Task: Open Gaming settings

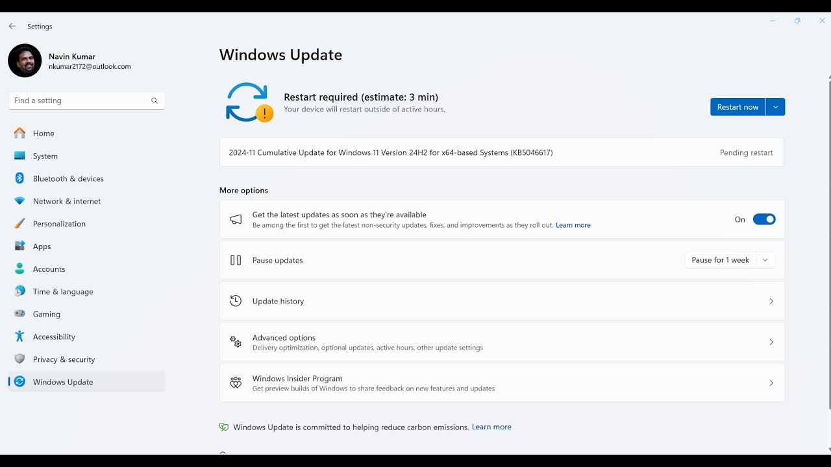Action: click(86, 314)
